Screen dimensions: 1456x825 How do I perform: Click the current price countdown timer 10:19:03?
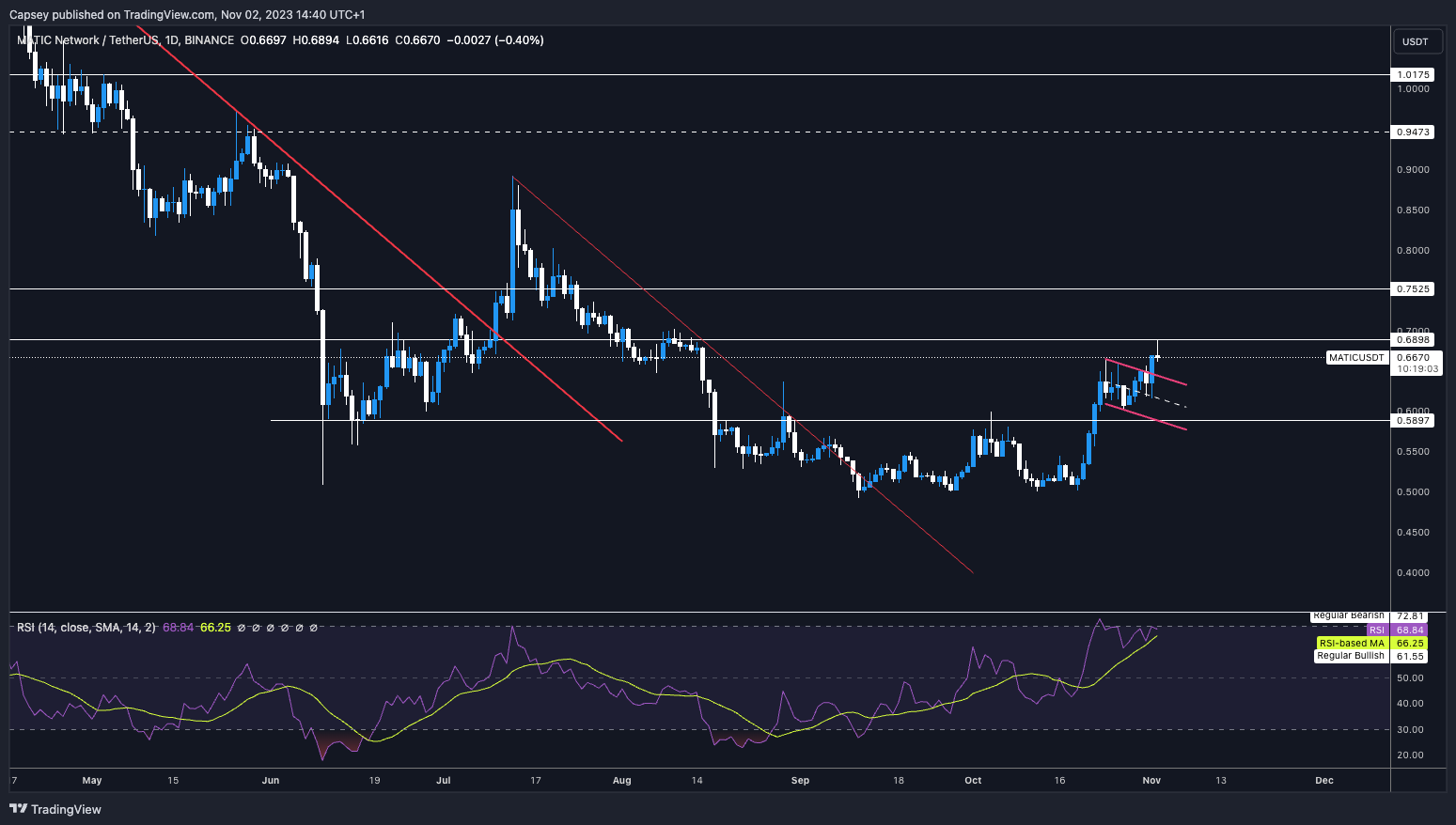1417,369
